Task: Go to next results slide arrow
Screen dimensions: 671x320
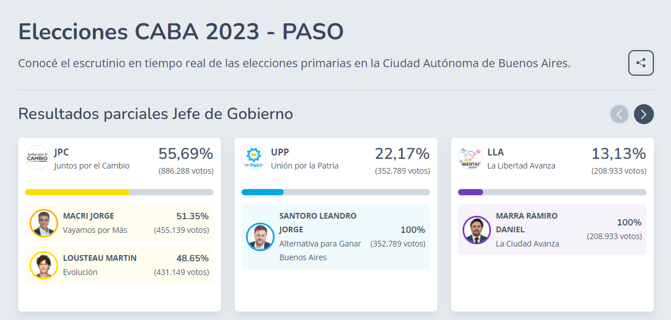Action: click(644, 114)
